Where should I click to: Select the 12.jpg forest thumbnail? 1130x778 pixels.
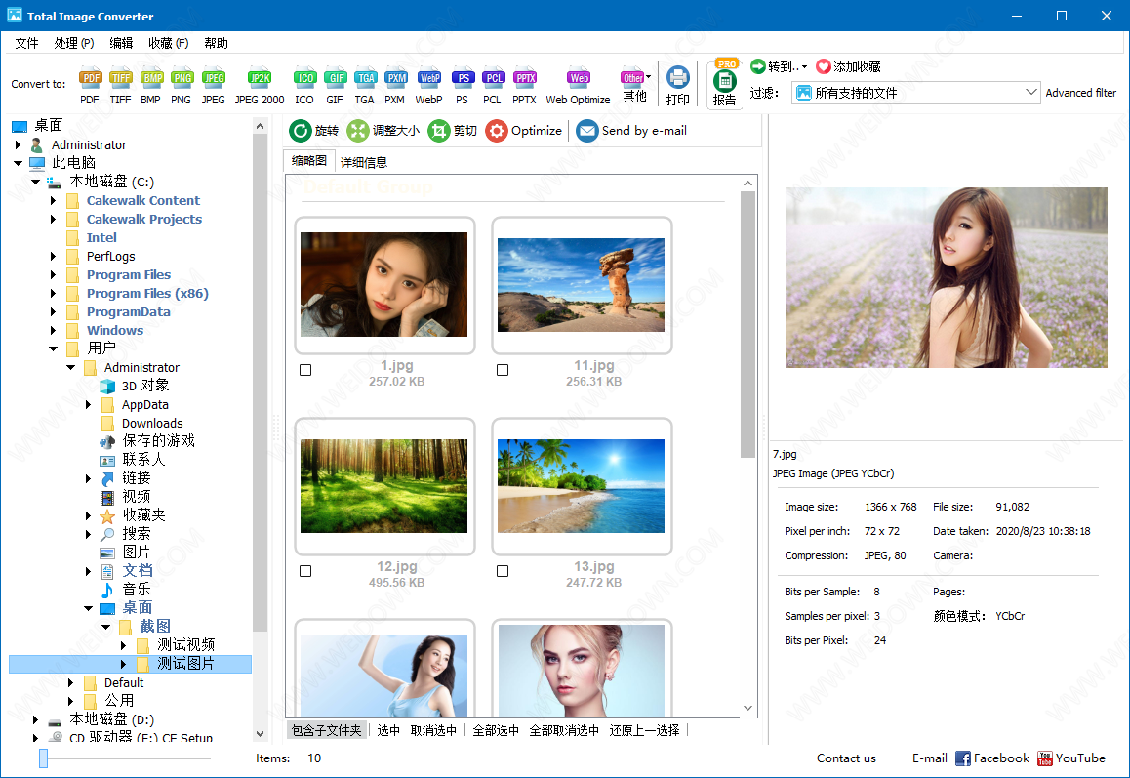384,486
